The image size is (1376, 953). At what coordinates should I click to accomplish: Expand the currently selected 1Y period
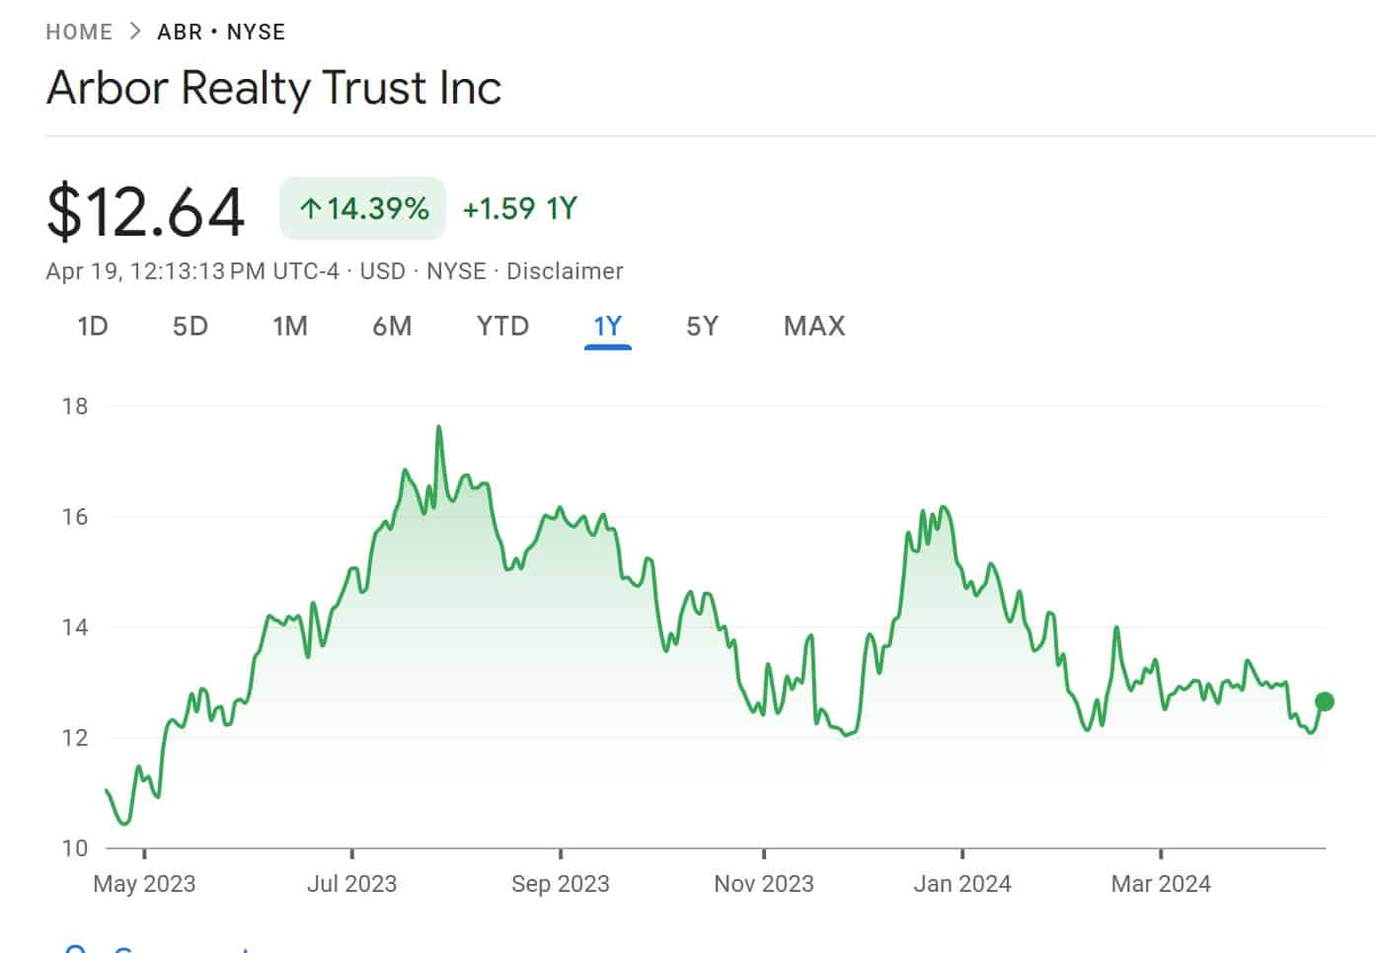(x=608, y=326)
